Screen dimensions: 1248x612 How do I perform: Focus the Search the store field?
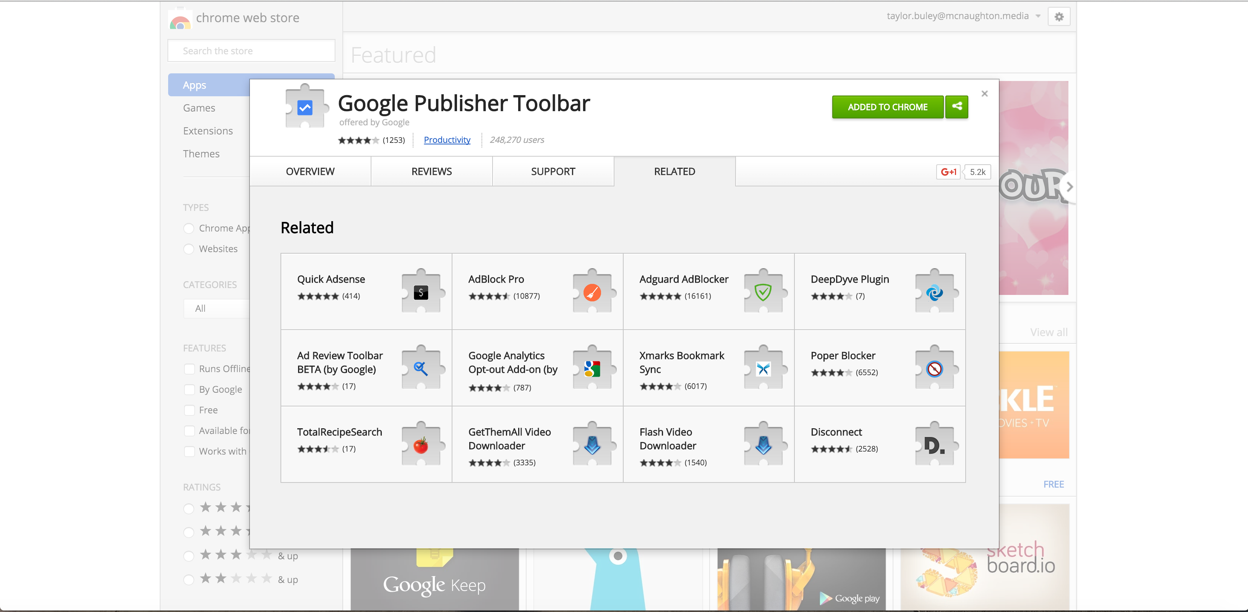tap(251, 51)
